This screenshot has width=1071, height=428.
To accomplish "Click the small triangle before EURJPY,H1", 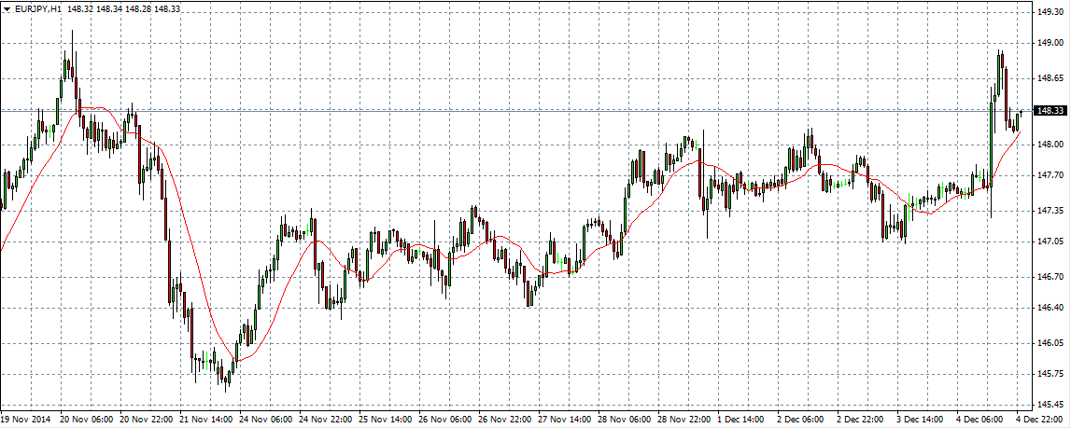I will (7, 9).
